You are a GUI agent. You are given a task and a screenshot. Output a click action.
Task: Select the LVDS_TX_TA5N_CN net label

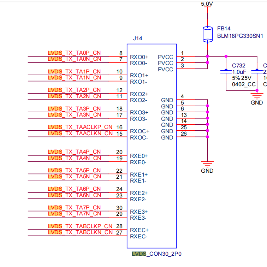(x=75, y=177)
